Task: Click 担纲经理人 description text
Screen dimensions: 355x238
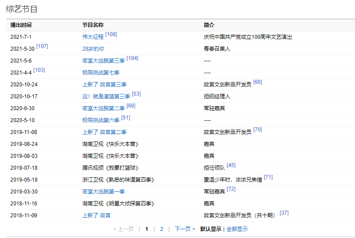Action: 217,97
